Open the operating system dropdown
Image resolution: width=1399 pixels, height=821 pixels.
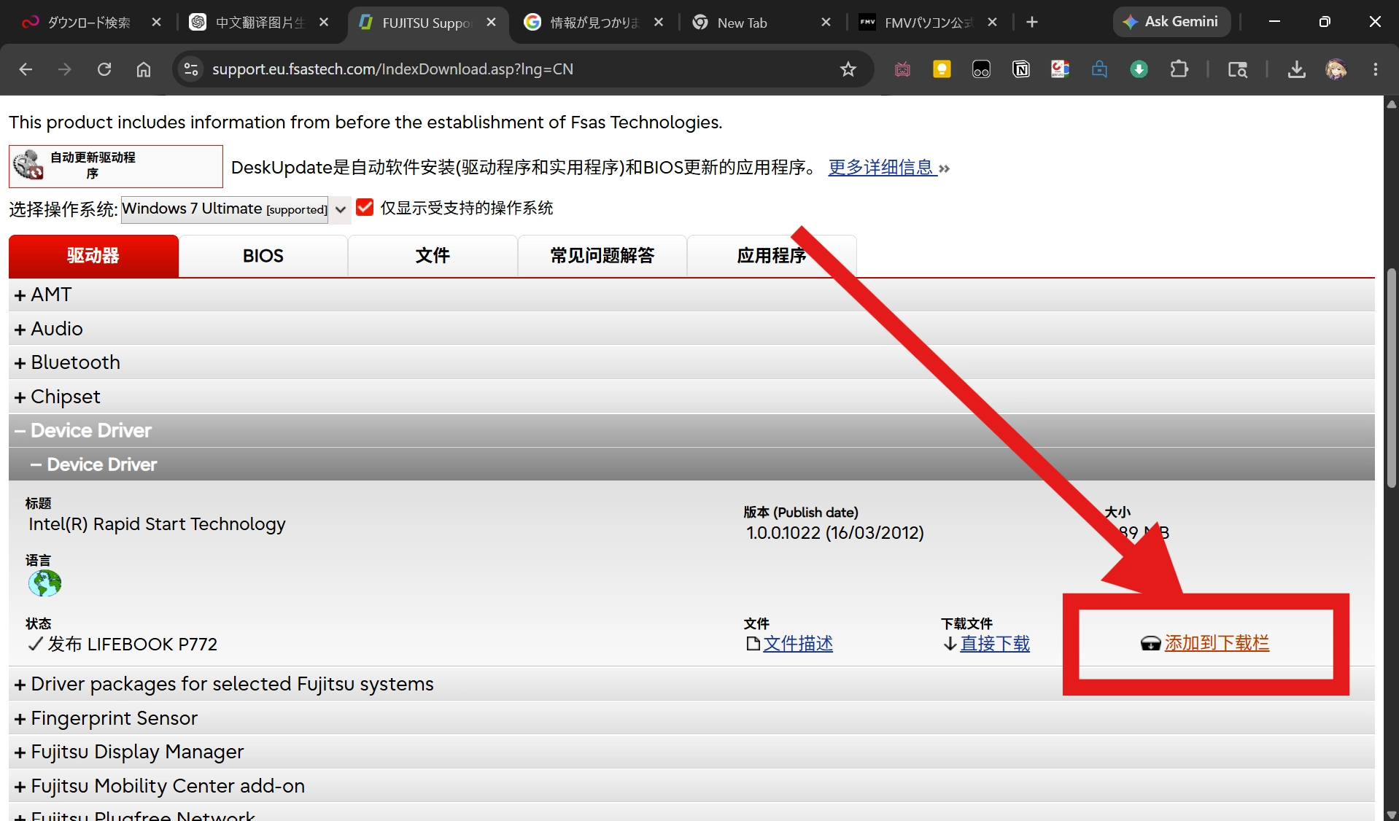tap(236, 209)
